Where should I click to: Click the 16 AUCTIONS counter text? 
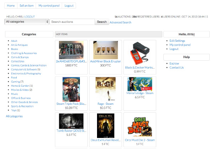coord(123,17)
